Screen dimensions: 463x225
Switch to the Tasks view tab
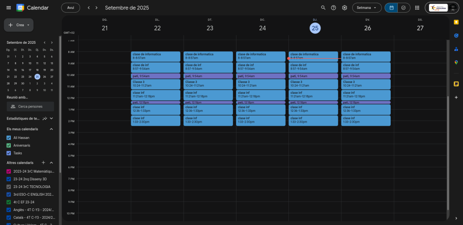click(x=403, y=8)
